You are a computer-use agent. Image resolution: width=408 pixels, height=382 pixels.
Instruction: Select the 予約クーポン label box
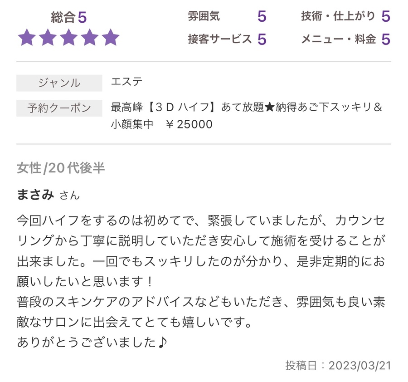[59, 108]
